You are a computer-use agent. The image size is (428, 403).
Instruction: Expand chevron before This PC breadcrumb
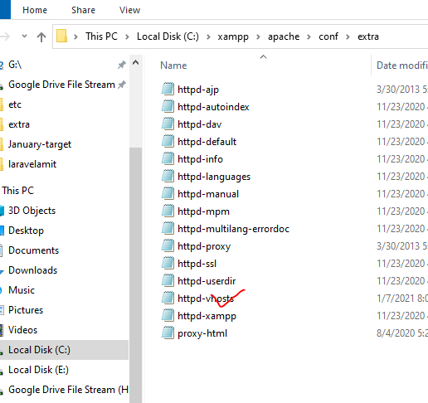tap(75, 36)
